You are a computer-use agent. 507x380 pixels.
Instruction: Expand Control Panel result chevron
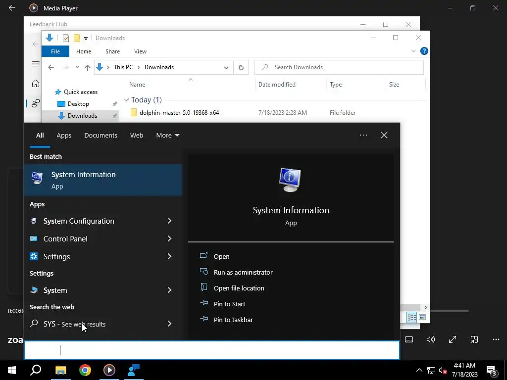169,238
